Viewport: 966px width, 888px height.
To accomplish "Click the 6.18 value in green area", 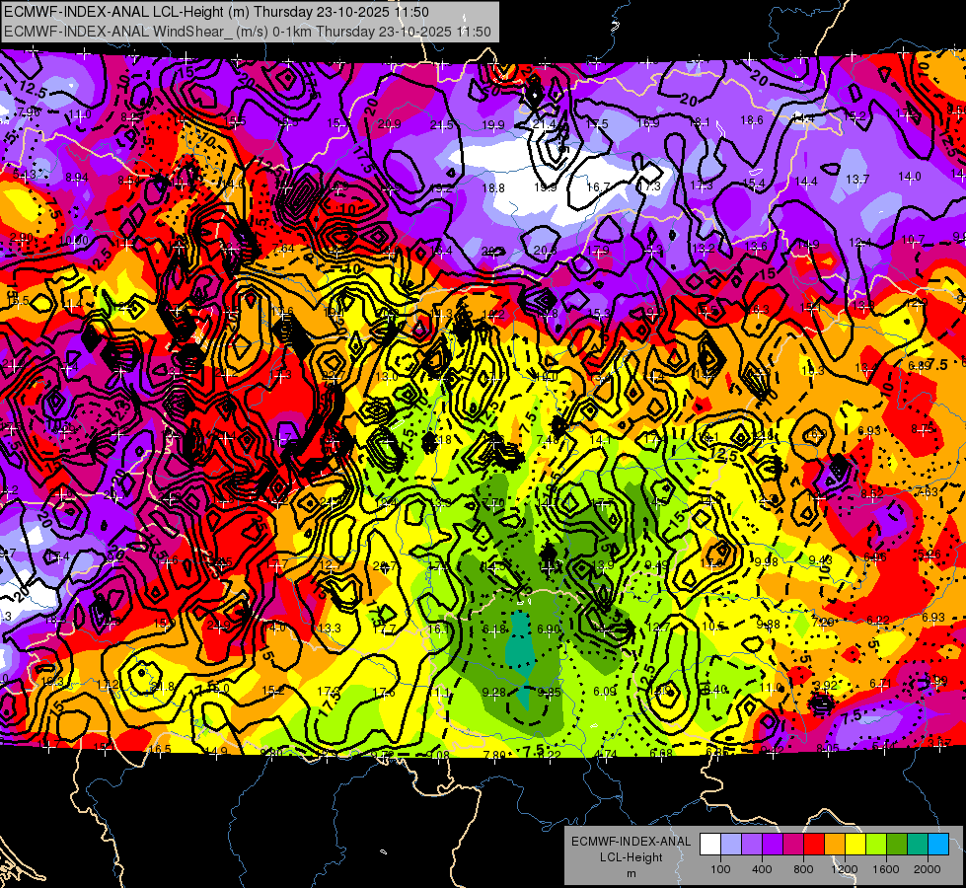I will point(493,629).
